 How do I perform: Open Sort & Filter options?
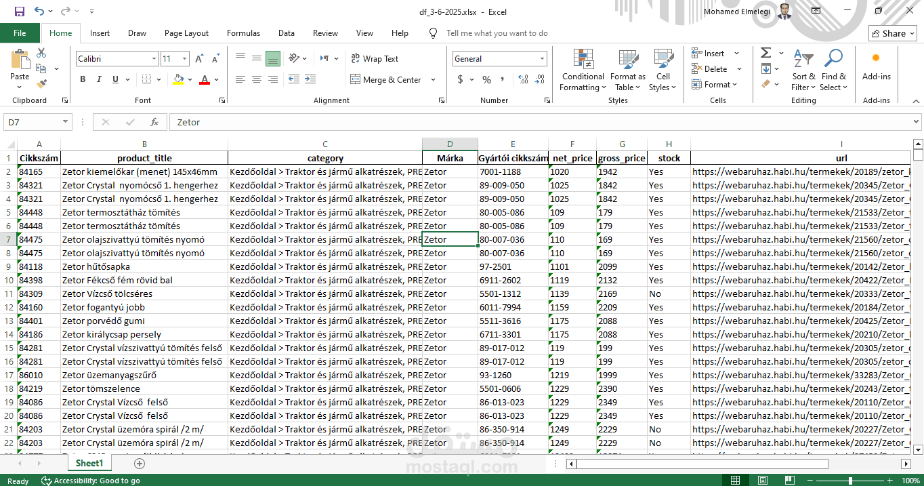point(803,70)
